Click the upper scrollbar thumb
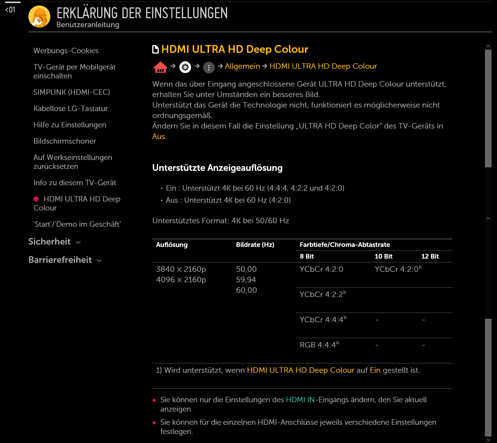 coord(488,109)
